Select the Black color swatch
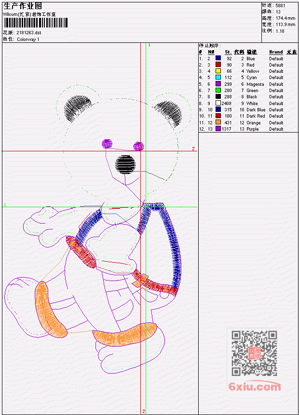The image size is (299, 415). click(x=218, y=96)
